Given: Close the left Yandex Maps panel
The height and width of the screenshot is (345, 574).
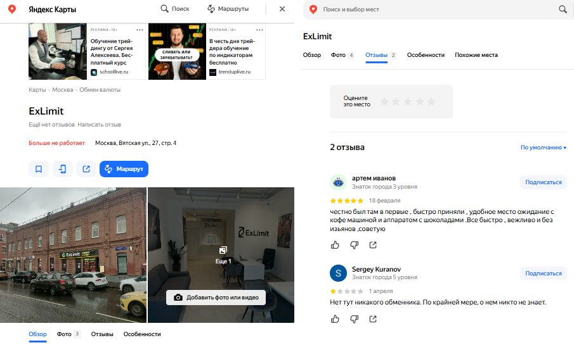Looking at the screenshot, I should click(x=282, y=9).
